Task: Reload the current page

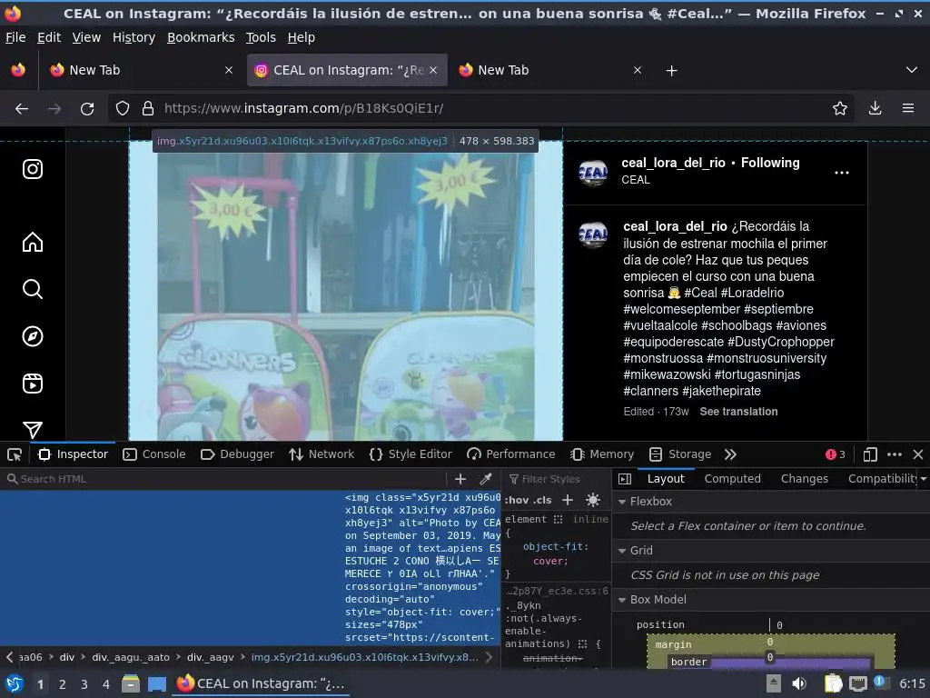Action: click(x=87, y=109)
